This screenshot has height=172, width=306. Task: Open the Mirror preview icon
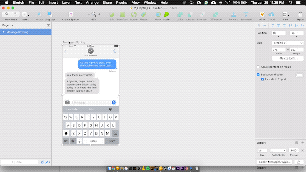(x=262, y=14)
